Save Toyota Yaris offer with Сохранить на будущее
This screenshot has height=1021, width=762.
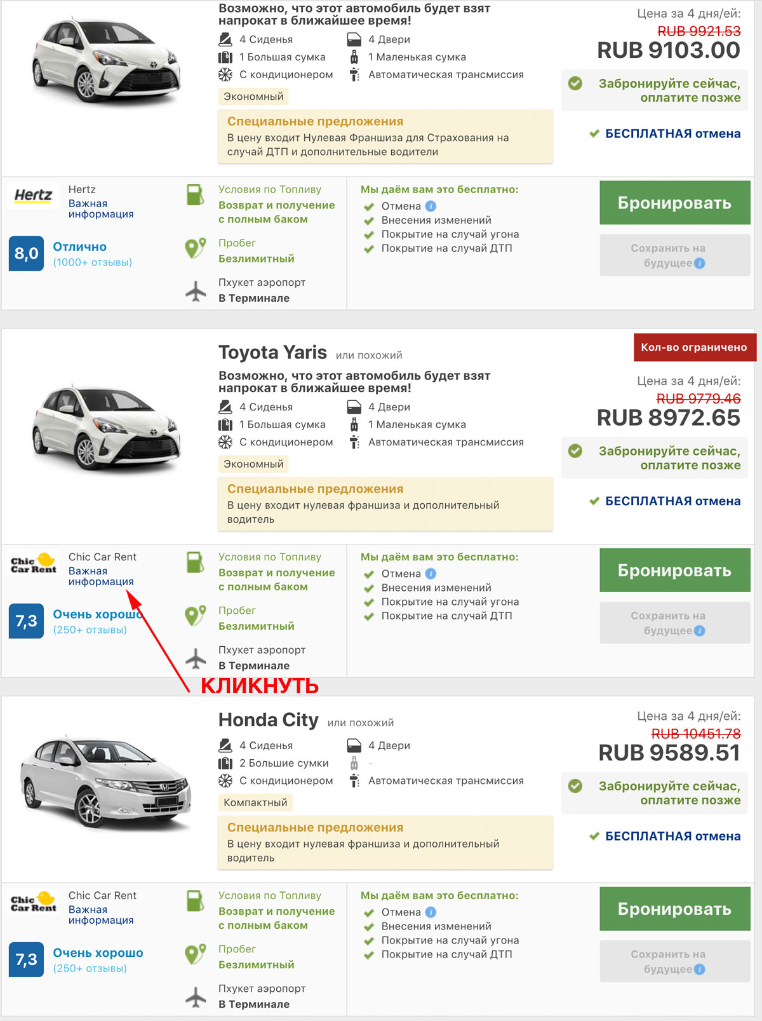point(675,623)
